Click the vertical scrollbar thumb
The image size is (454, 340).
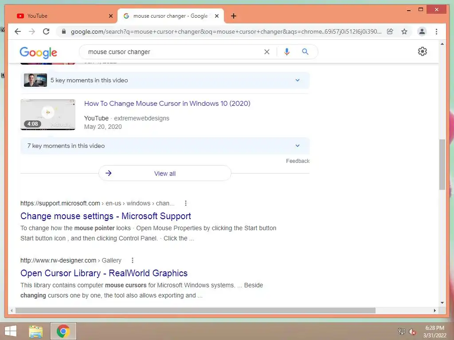(442, 165)
